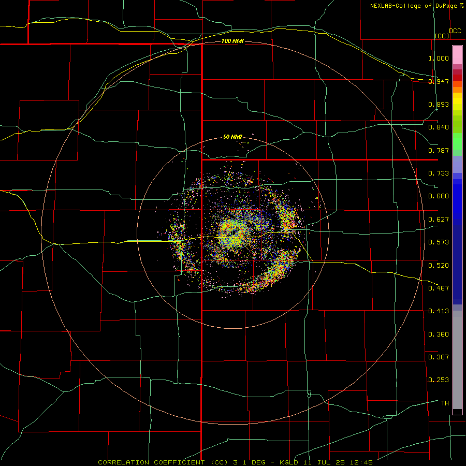Select the 0.947 scale value
This screenshot has width=466, height=466.
click(439, 81)
